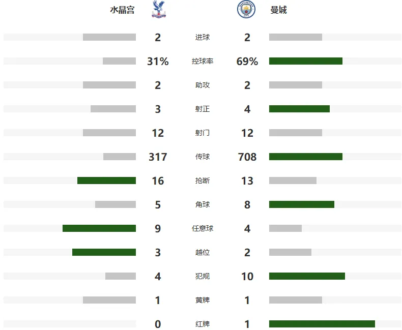Open the 曼城 team name link
The height and width of the screenshot is (330, 402).
(x=278, y=10)
